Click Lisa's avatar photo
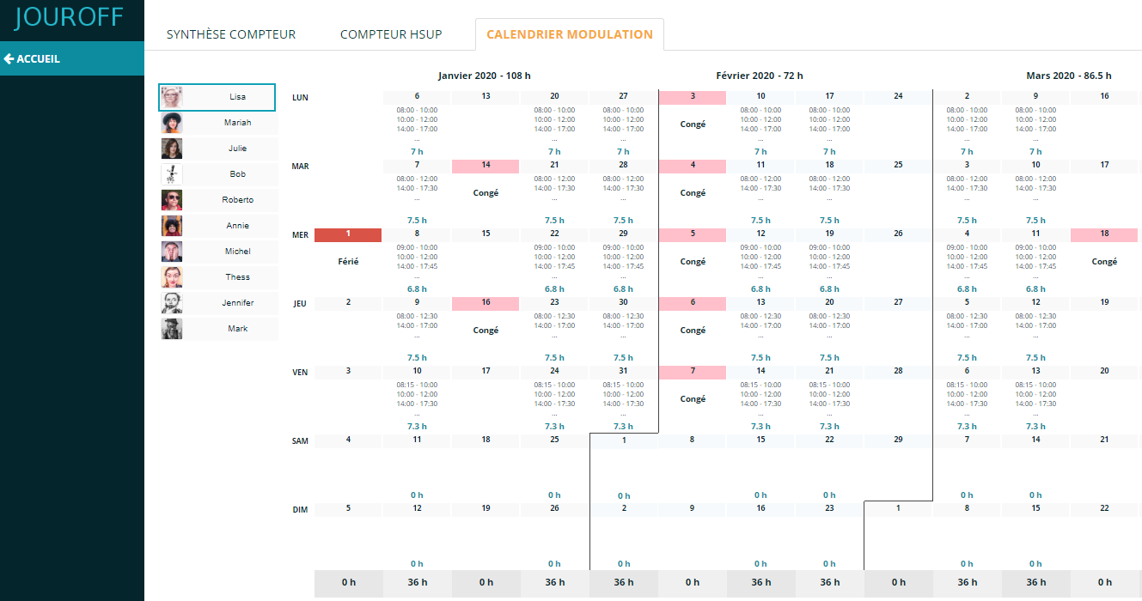This screenshot has width=1142, height=601. click(x=172, y=97)
